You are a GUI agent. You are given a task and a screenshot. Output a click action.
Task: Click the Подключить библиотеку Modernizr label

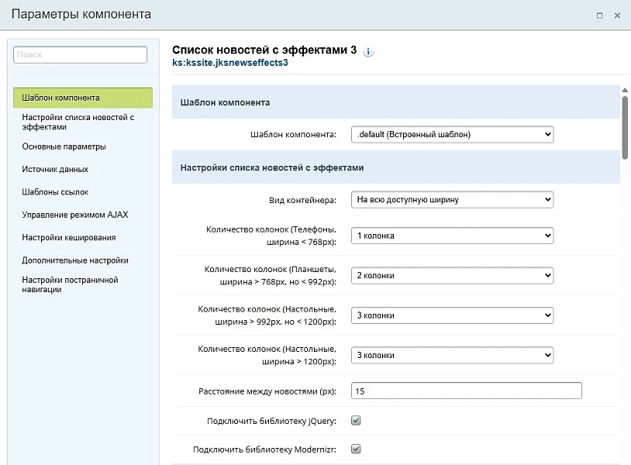tap(264, 449)
